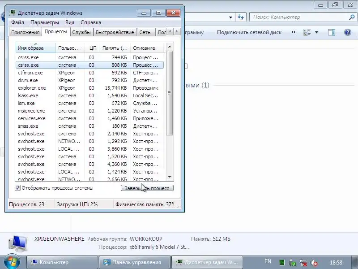This screenshot has height=269, width=358.
Task: Click the taskbar clock showing 18:58
Action: (336, 262)
